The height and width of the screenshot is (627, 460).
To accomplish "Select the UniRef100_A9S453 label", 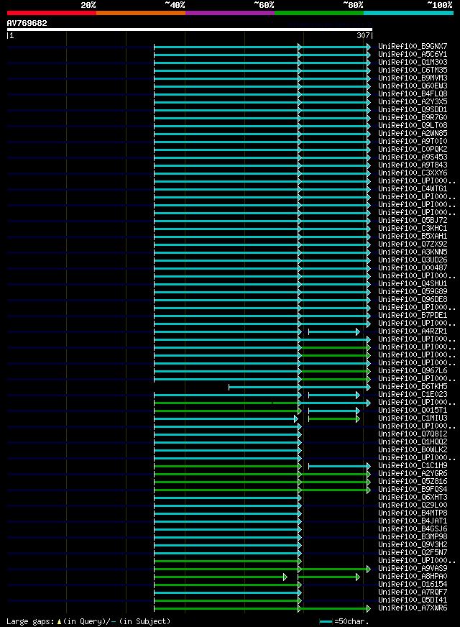I will point(413,157).
